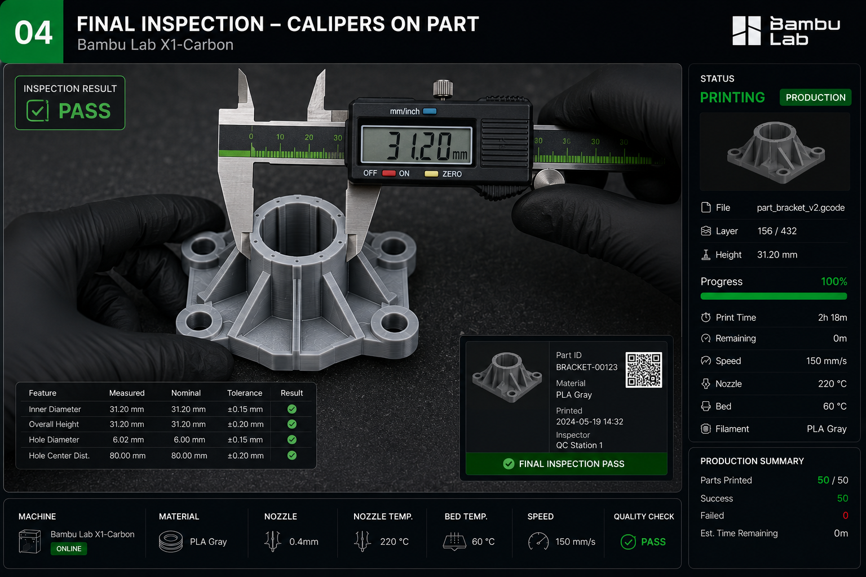Click the ONLINE machine badge
866x577 pixels.
[x=69, y=549]
